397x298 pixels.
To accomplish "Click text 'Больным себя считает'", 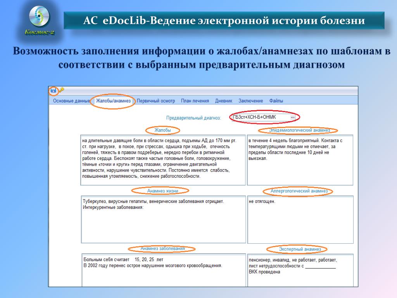I will point(106,260).
